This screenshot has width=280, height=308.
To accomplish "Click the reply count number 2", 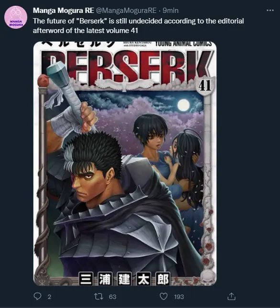I will pyautogui.click(x=49, y=297).
